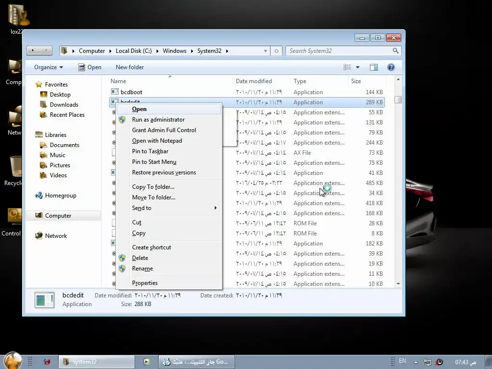Click the search magnifier icon

pos(396,50)
